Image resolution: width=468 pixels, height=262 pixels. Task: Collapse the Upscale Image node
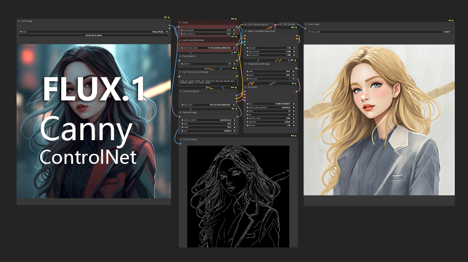tap(180, 112)
